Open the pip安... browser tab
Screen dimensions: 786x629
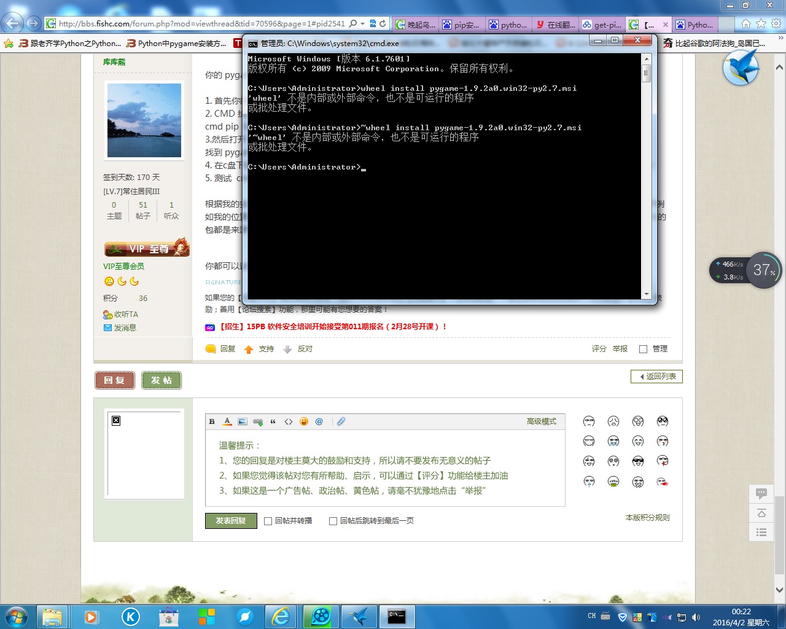click(x=461, y=25)
